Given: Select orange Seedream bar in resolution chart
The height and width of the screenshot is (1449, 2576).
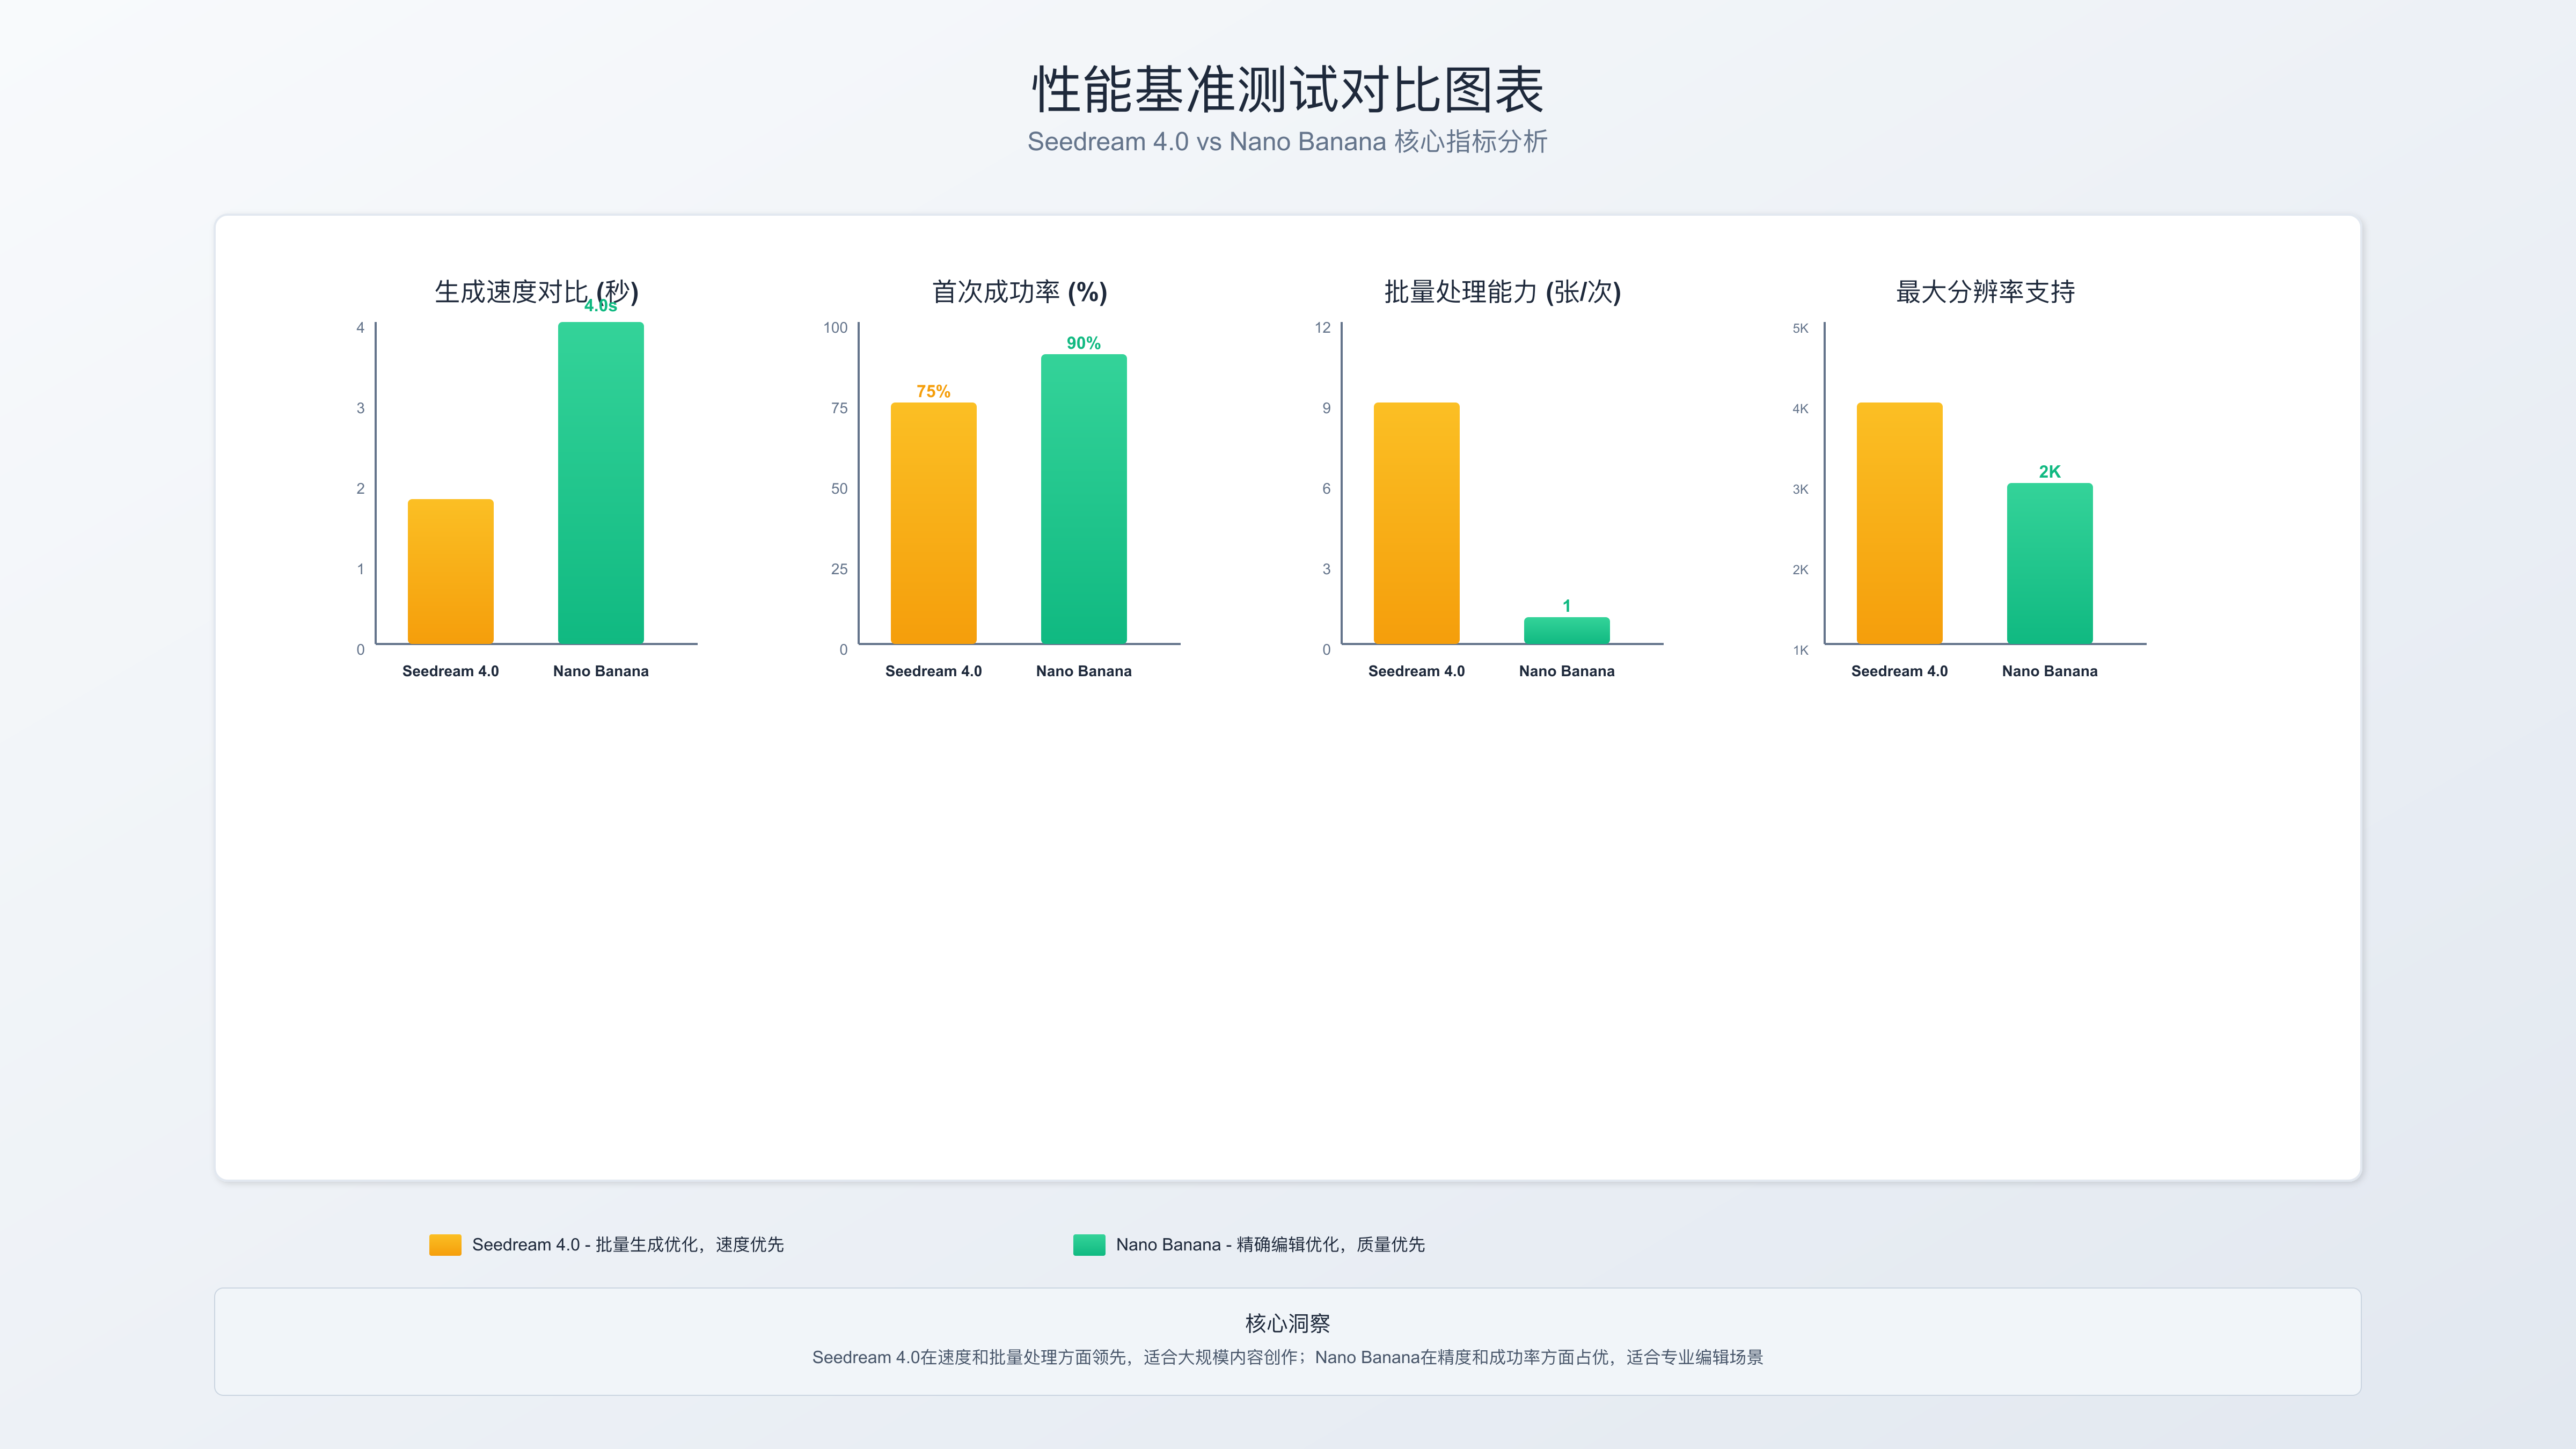Looking at the screenshot, I should (1900, 523).
